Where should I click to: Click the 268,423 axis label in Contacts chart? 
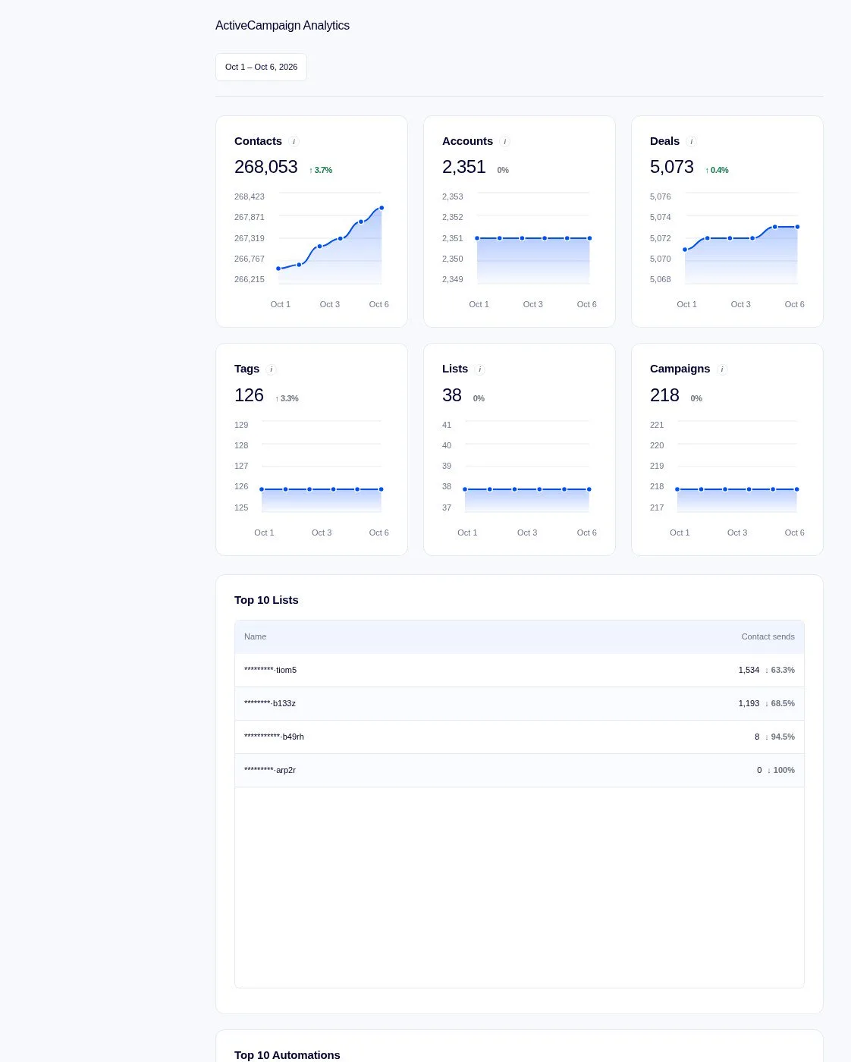tap(250, 196)
